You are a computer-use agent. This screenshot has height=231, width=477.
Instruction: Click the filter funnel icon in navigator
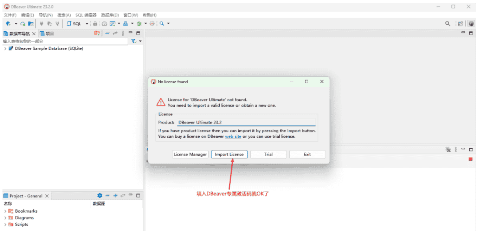[134, 41]
